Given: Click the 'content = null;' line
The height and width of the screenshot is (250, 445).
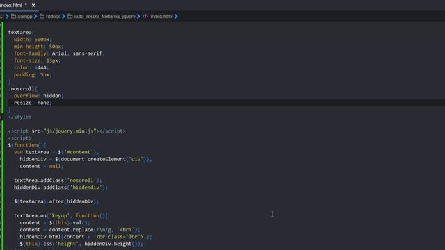Looking at the screenshot, I should [x=42, y=167].
